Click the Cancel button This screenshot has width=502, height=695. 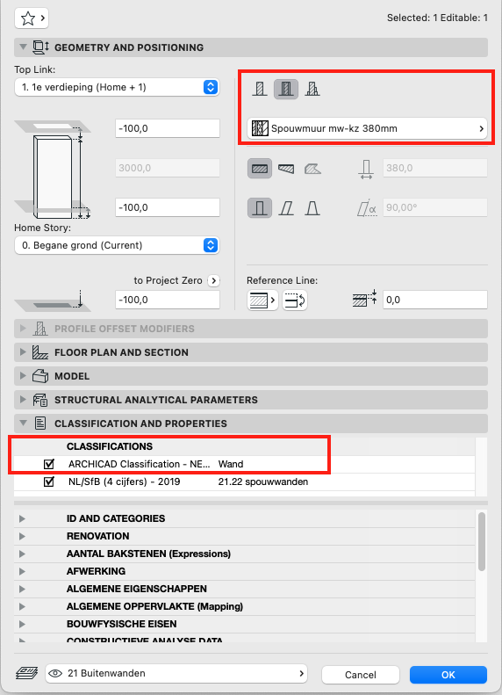(x=361, y=675)
